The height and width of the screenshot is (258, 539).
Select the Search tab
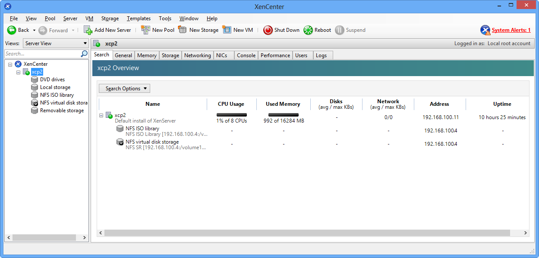pyautogui.click(x=102, y=55)
